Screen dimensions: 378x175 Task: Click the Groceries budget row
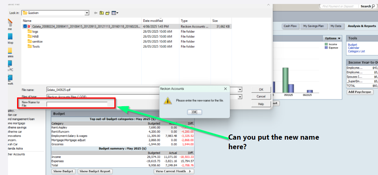coord(122,144)
